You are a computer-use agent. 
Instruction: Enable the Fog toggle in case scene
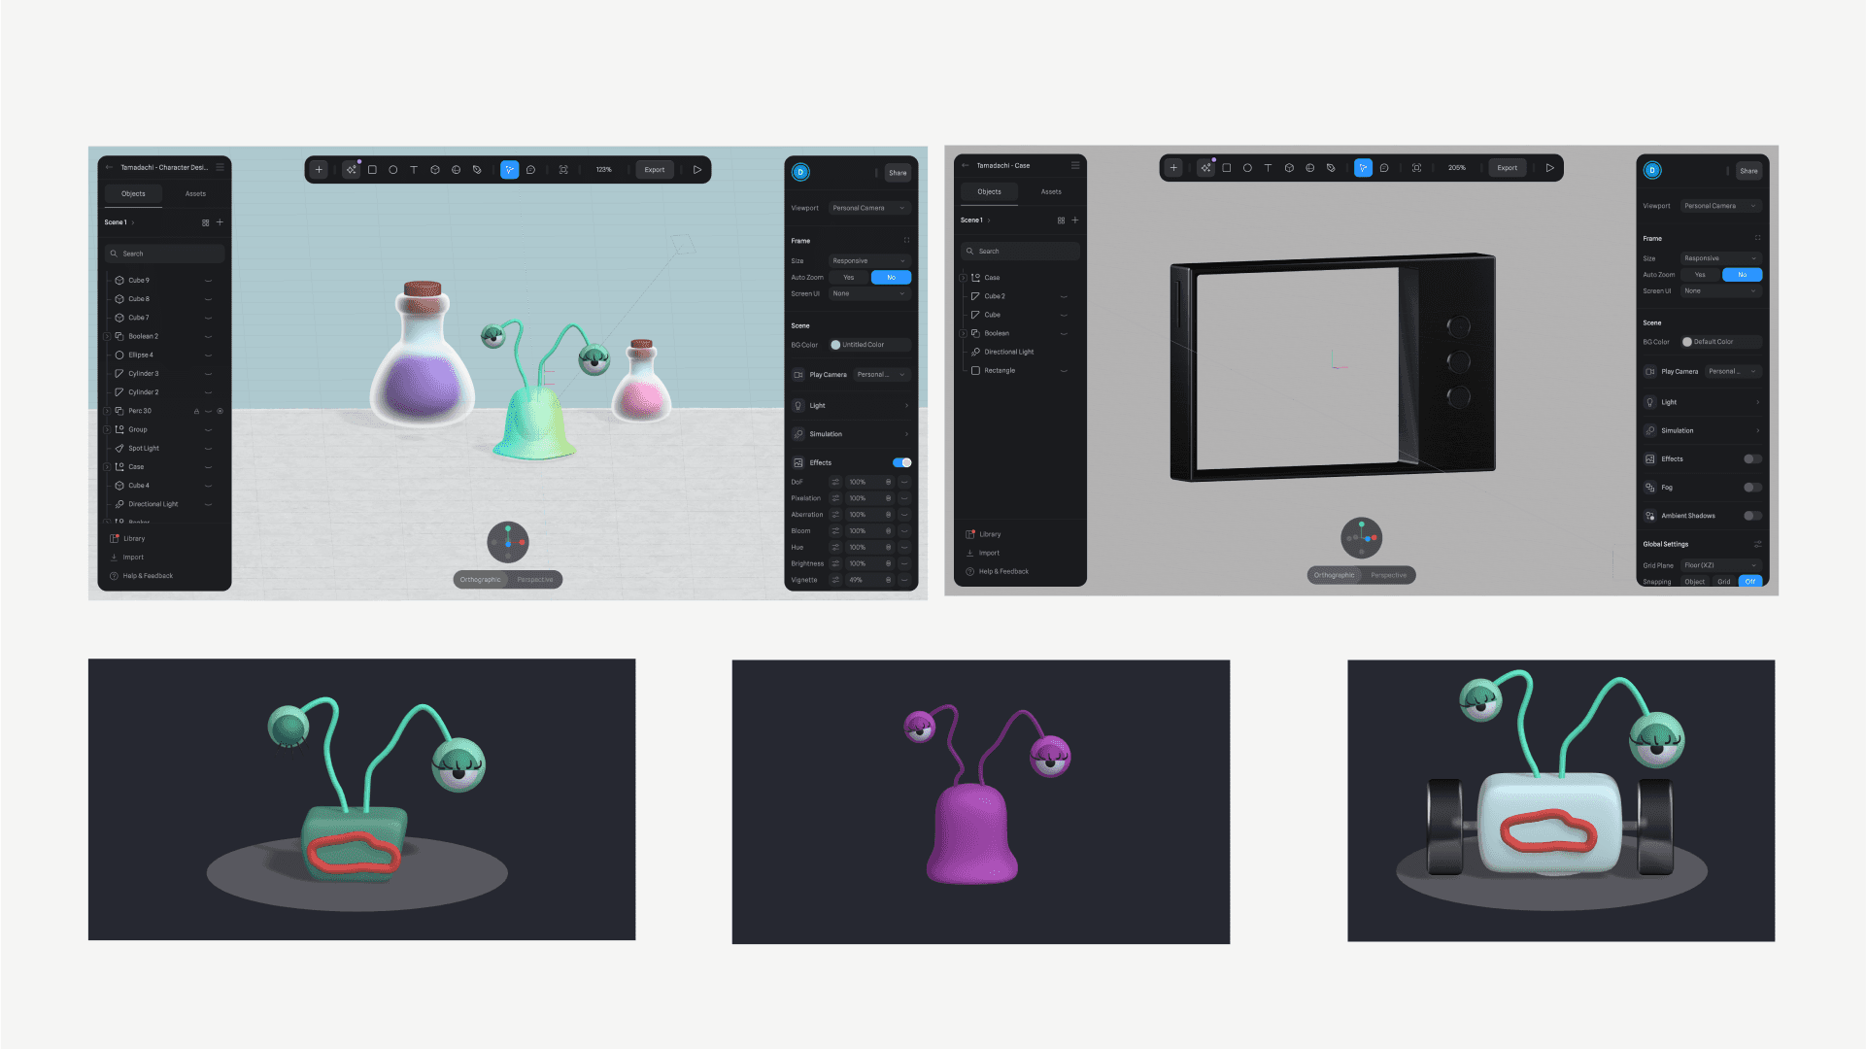(1751, 488)
